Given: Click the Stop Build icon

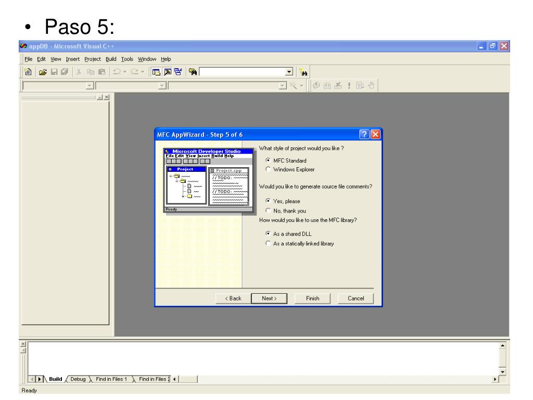Looking at the screenshot, I should point(338,85).
